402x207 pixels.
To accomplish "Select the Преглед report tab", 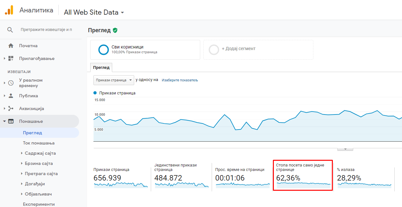I will (x=101, y=67).
